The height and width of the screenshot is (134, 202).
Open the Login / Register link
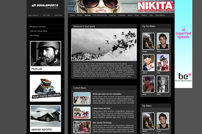tap(33, 15)
